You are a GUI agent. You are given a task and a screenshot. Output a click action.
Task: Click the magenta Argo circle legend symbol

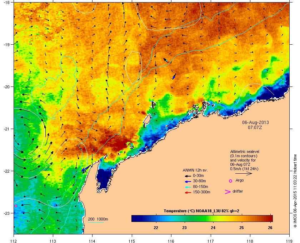[x=230, y=181]
